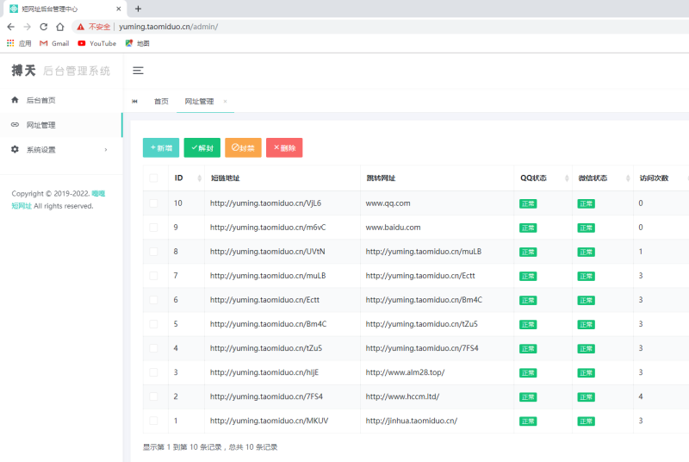Click the 系统设置 gear icon
The height and width of the screenshot is (462, 689).
coord(15,149)
